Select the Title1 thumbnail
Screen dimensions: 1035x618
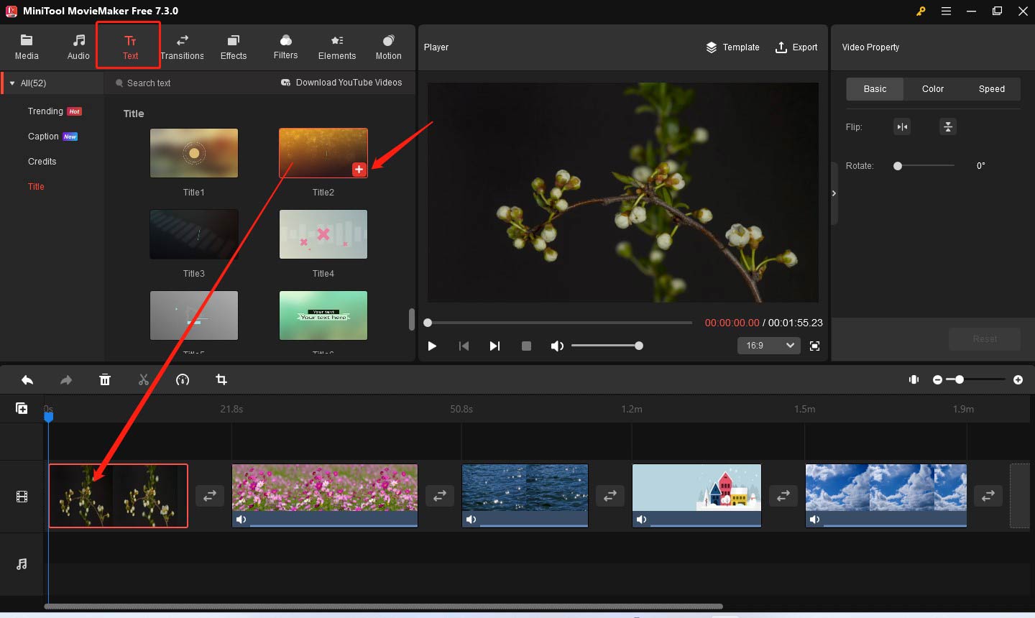pyautogui.click(x=194, y=153)
